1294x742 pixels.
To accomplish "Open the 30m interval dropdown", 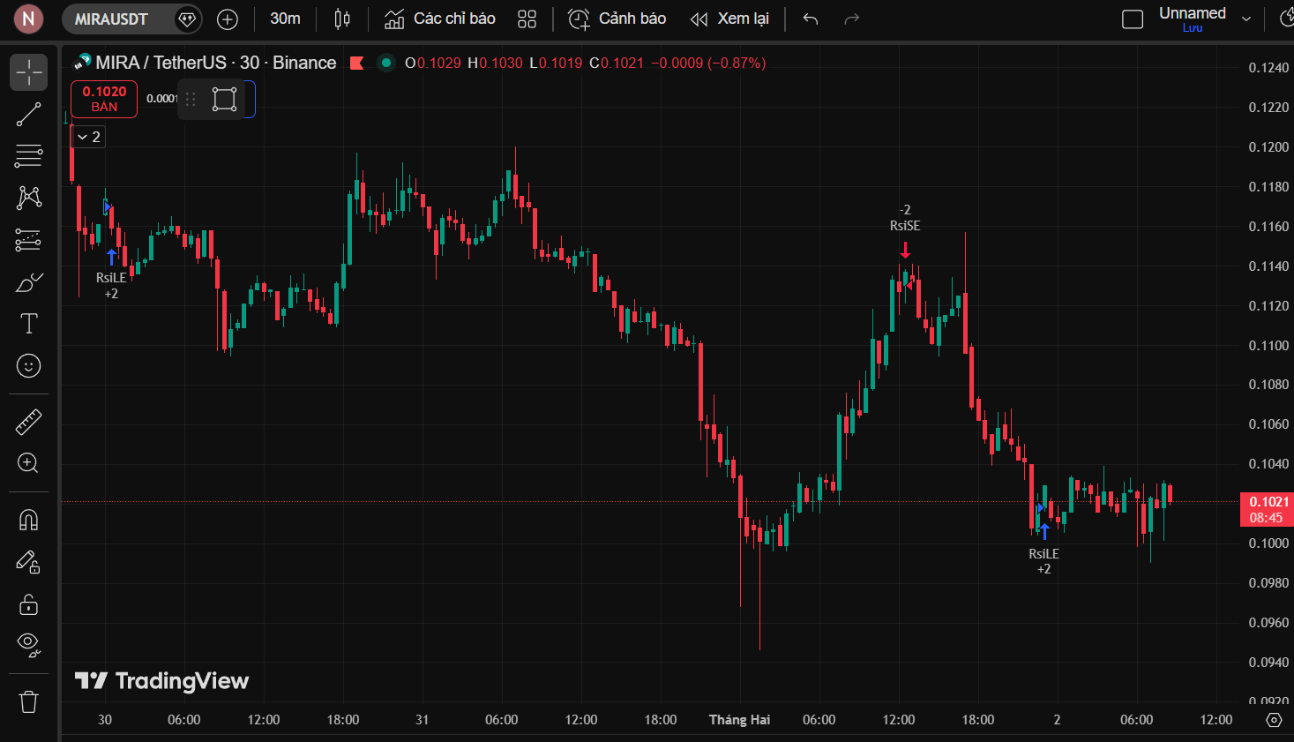I will [285, 19].
